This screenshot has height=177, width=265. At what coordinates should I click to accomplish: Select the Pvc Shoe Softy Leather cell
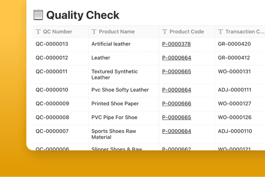[x=123, y=90]
